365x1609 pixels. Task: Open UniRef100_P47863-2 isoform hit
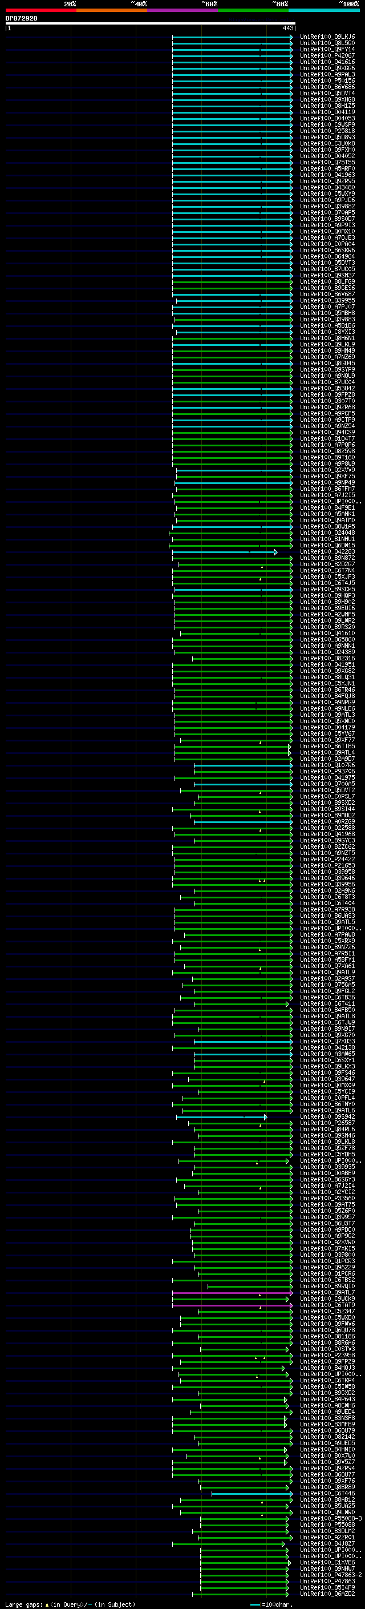(331, 1575)
